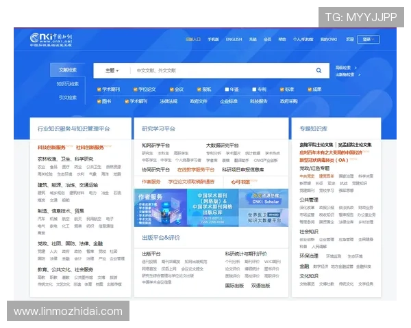Viewport: 411px width, 328px height.
Task: Open 大数据研究平台
Action: [222, 146]
